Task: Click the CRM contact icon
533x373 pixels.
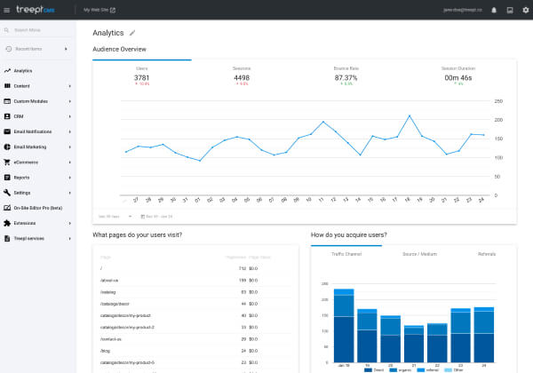Action: (x=7, y=116)
